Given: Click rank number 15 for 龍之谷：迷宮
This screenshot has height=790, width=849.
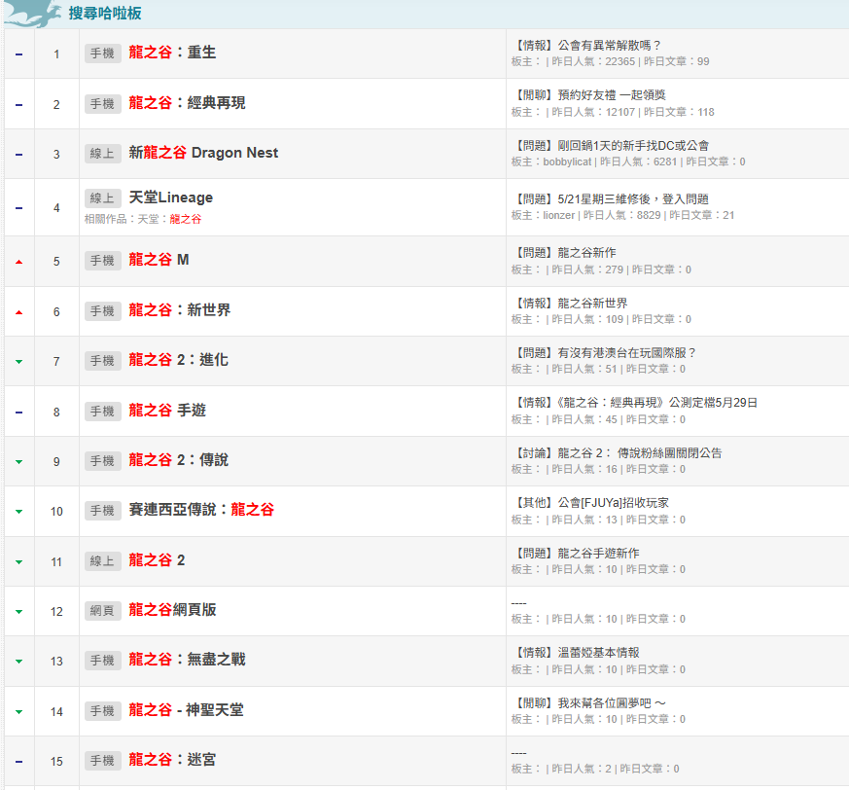Looking at the screenshot, I should tap(56, 761).
